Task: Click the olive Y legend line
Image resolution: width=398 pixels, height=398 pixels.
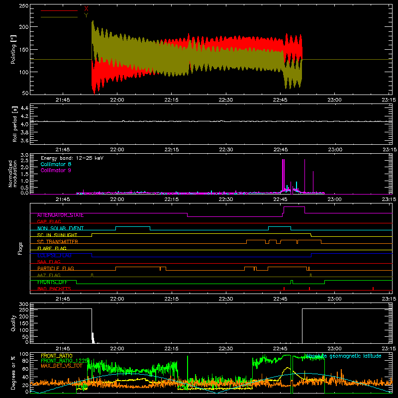Action: pos(59,17)
